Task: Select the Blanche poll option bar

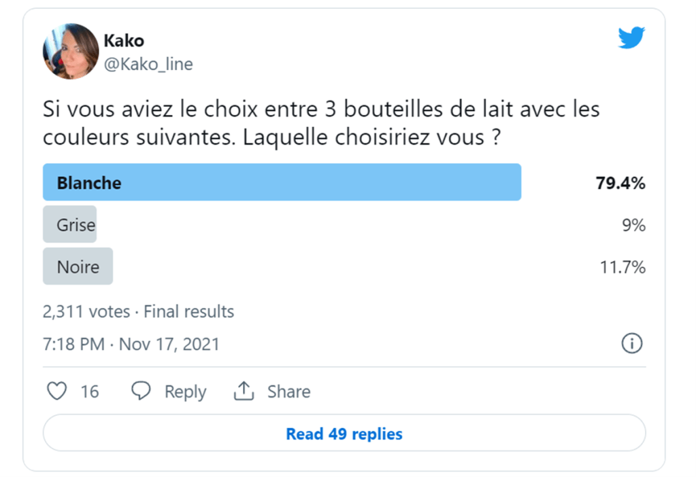Action: coord(282,183)
